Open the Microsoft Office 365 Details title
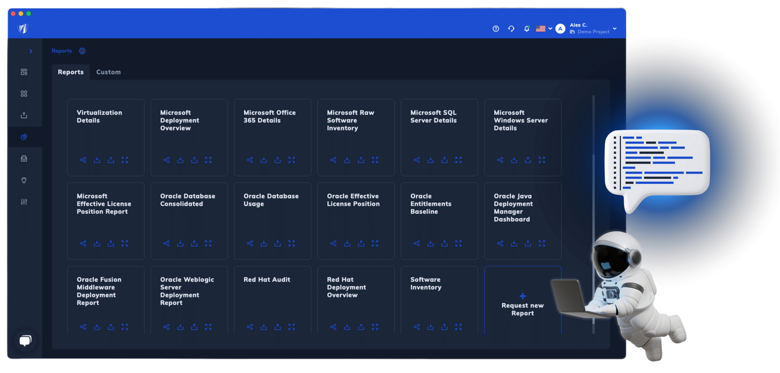 click(269, 116)
